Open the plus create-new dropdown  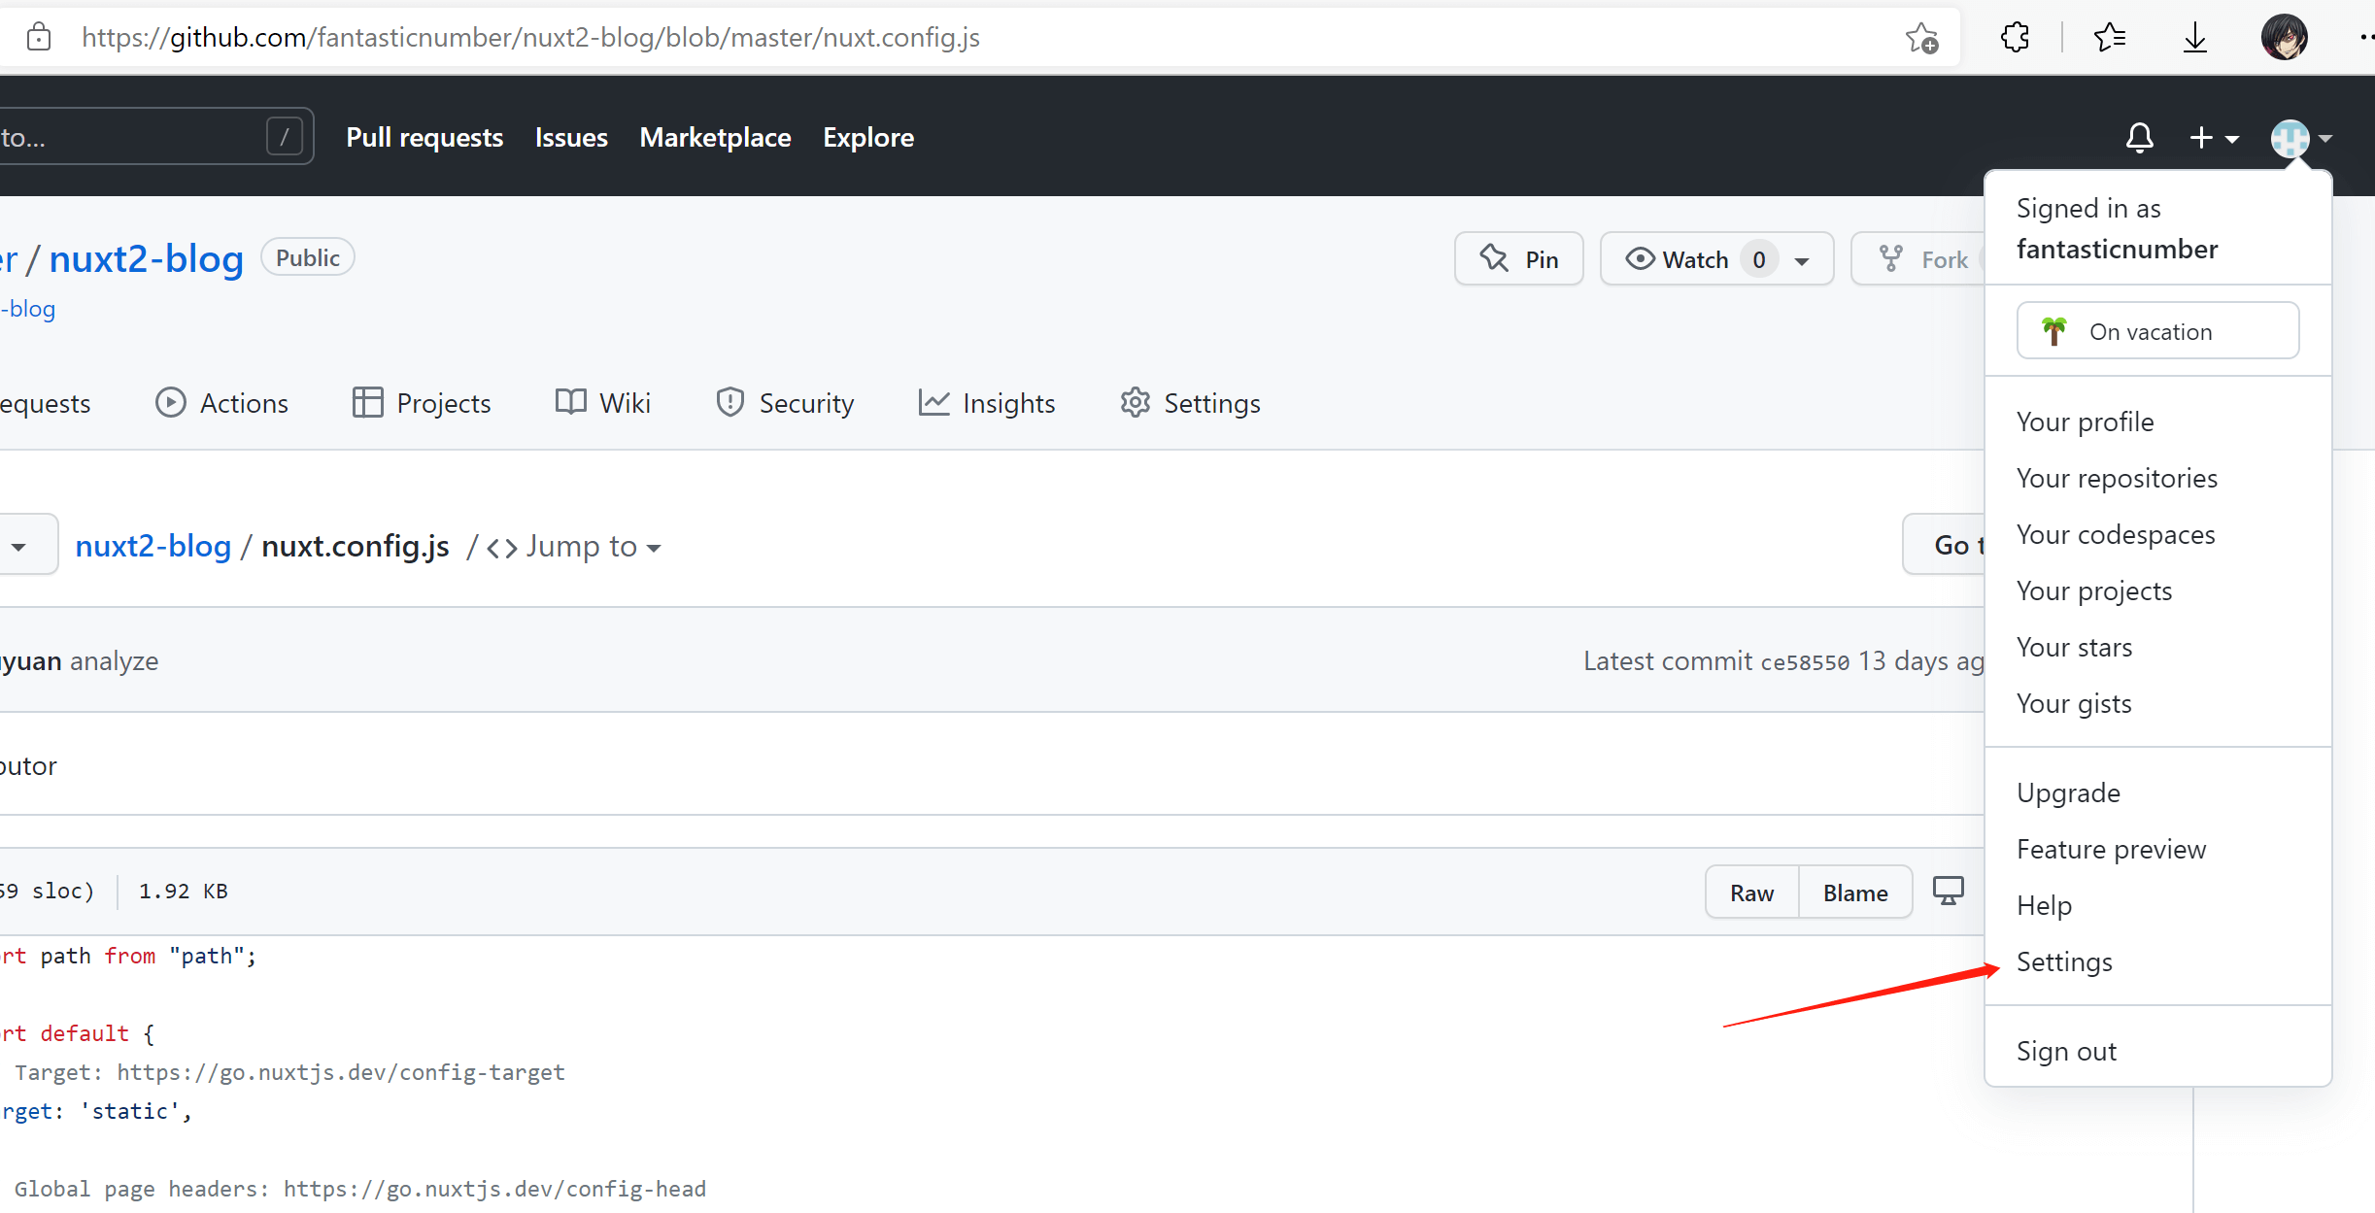(x=2214, y=138)
